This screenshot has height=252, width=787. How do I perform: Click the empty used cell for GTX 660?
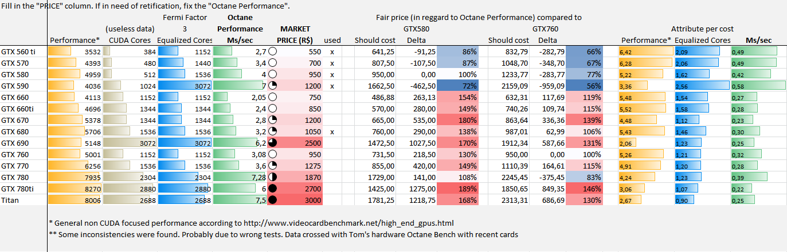point(332,97)
